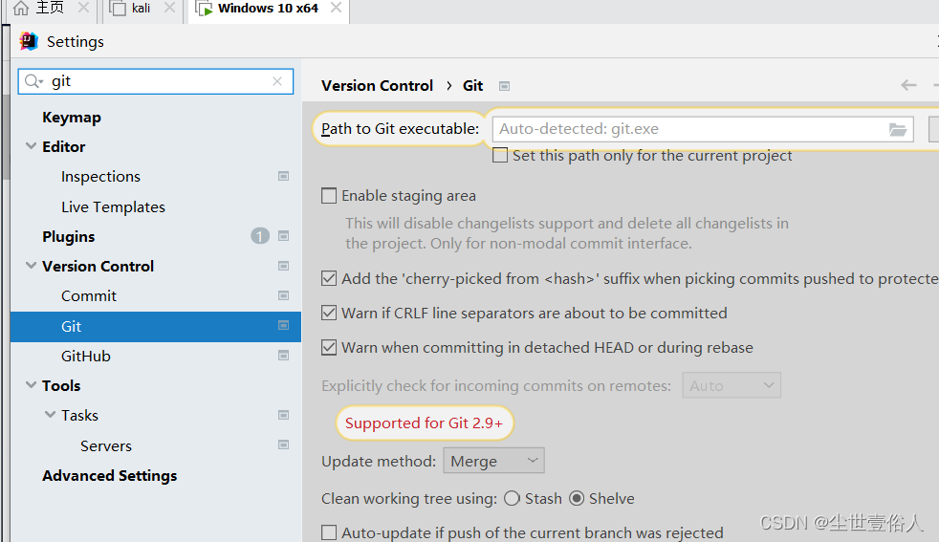Click Version Control breadcrumb link
939x542 pixels.
(x=377, y=86)
